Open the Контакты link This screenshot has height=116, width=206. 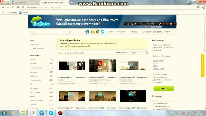pos(121,32)
